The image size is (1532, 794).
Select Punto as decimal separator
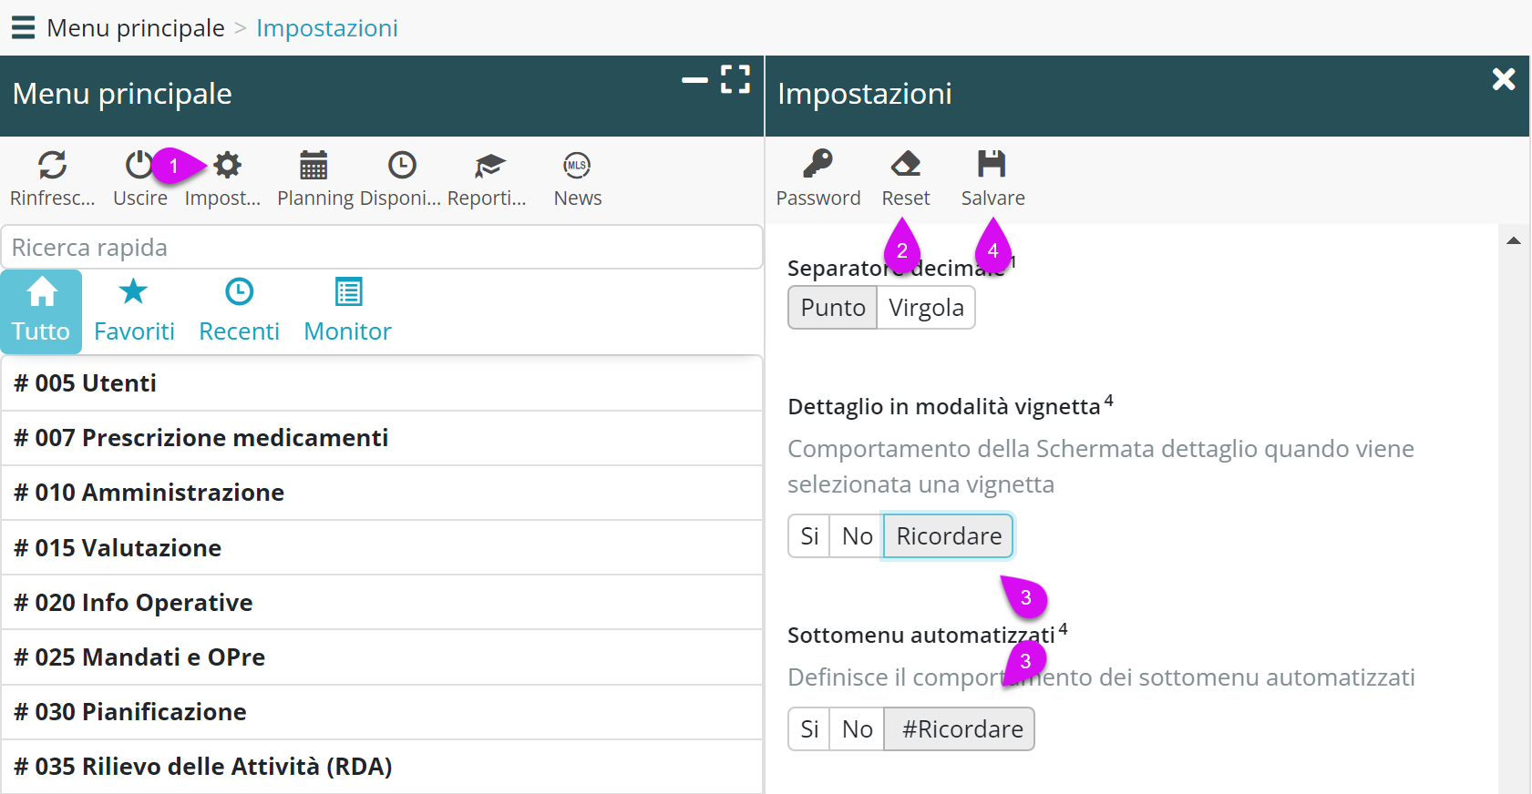point(832,308)
